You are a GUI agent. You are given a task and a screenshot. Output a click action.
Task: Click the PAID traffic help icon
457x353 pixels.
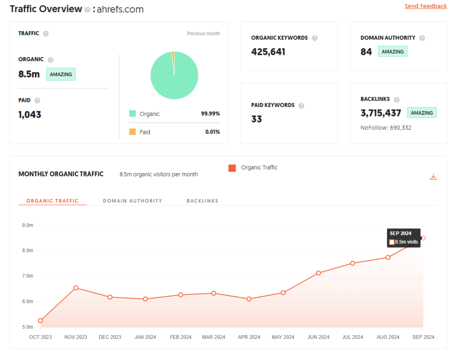pos(37,100)
